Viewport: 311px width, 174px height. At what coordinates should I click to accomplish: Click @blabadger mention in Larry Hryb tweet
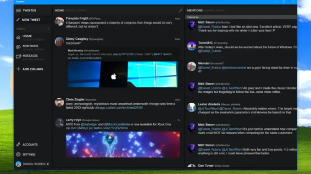point(89,124)
